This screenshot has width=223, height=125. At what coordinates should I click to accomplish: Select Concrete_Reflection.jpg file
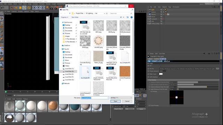[x=125, y=42]
